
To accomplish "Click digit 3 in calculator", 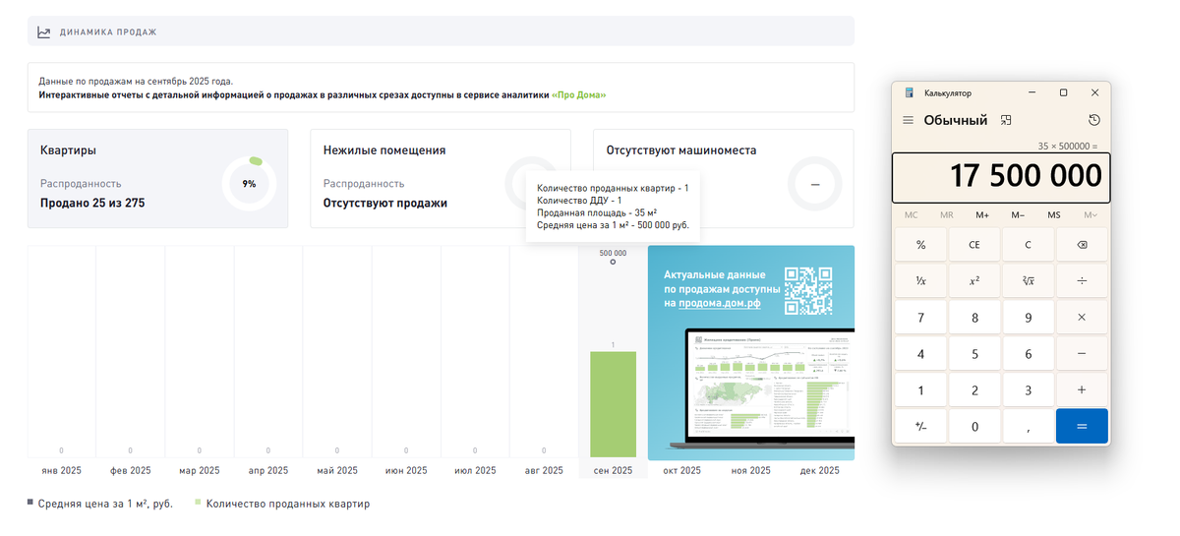I will click(1028, 390).
